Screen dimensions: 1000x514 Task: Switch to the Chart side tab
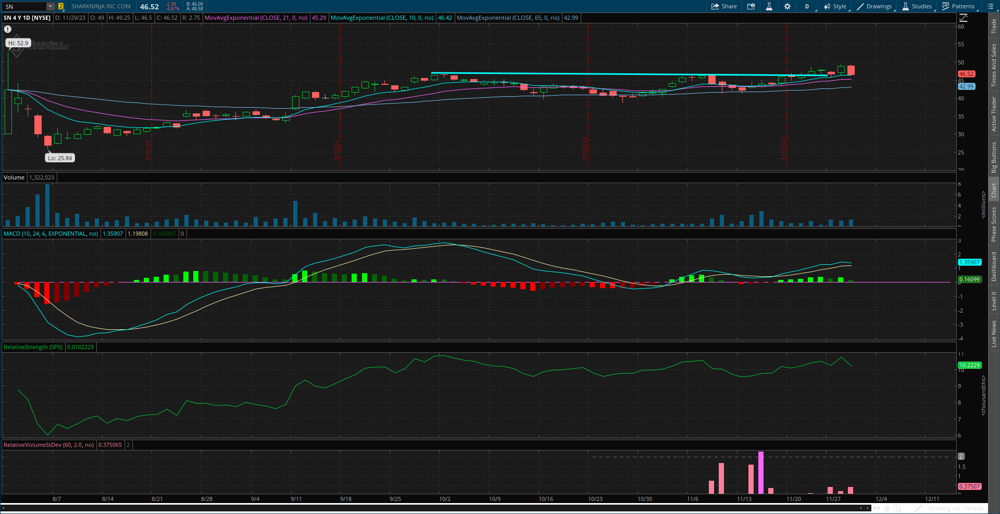pos(994,190)
